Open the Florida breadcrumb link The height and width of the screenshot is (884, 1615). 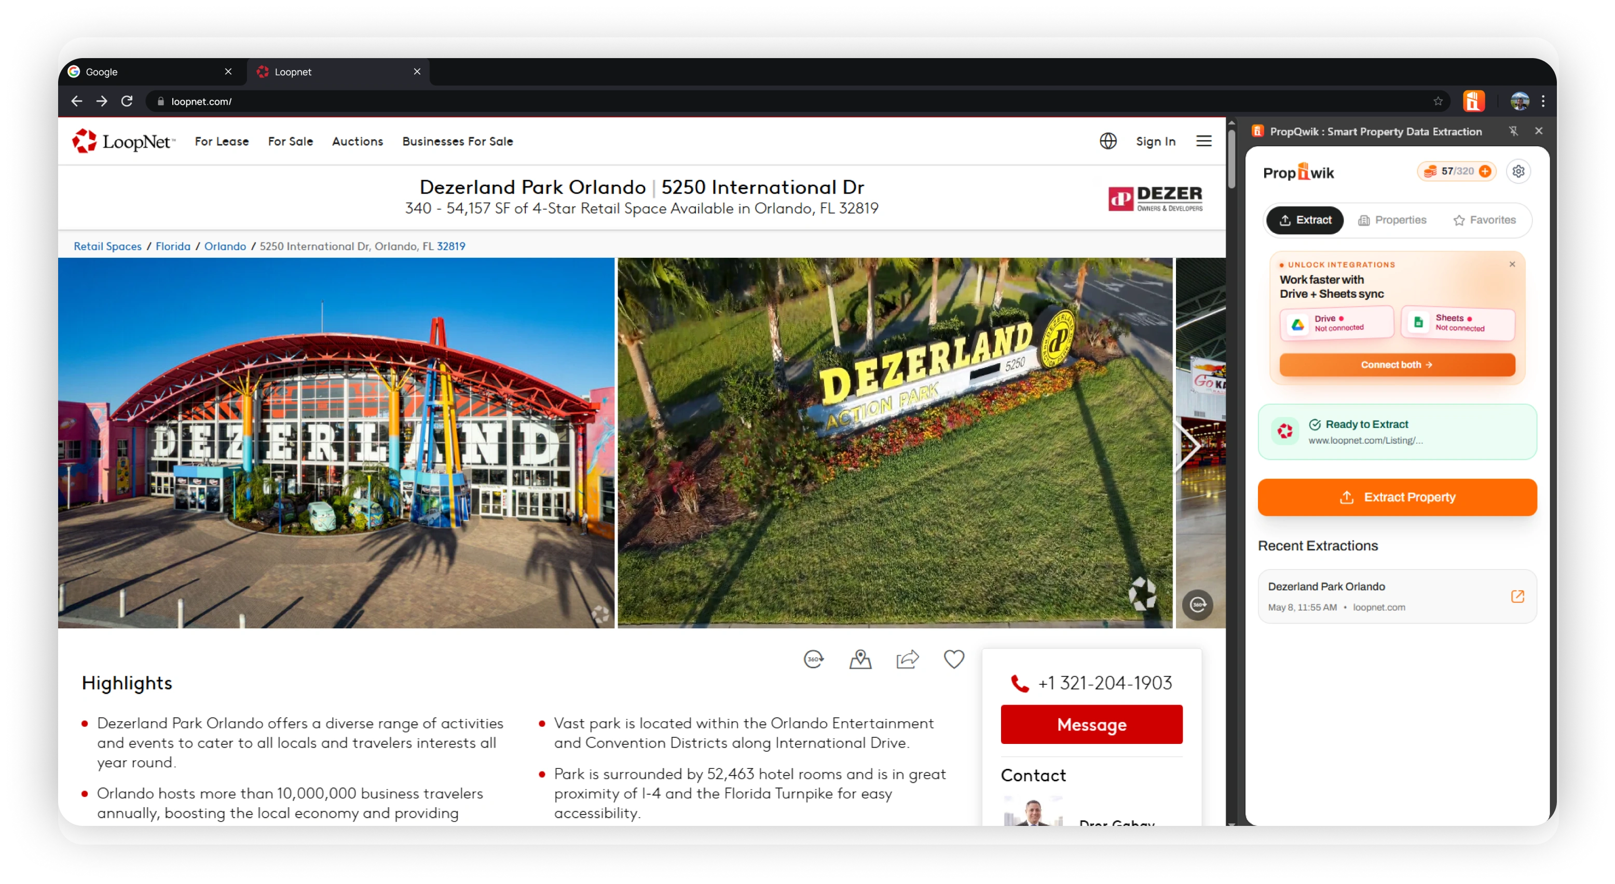coord(173,246)
